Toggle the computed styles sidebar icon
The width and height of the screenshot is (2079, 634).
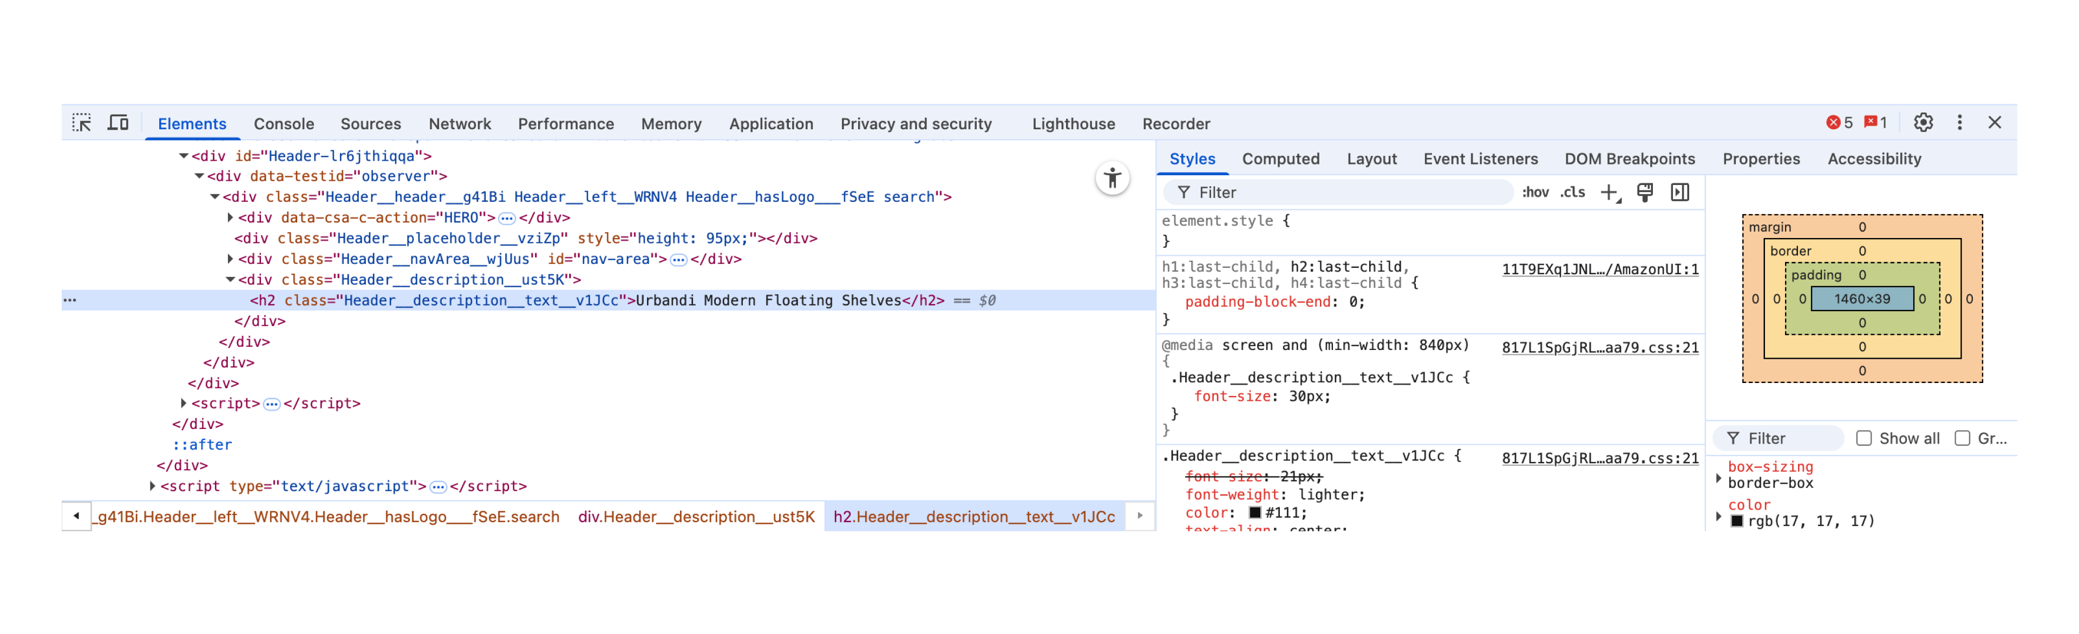coord(1679,192)
